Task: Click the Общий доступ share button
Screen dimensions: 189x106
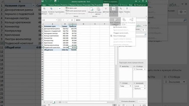Action: pos(140,5)
